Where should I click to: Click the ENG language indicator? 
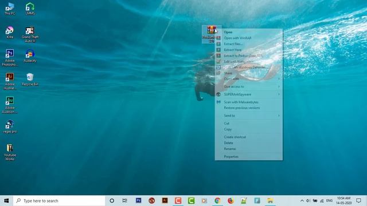(329, 201)
